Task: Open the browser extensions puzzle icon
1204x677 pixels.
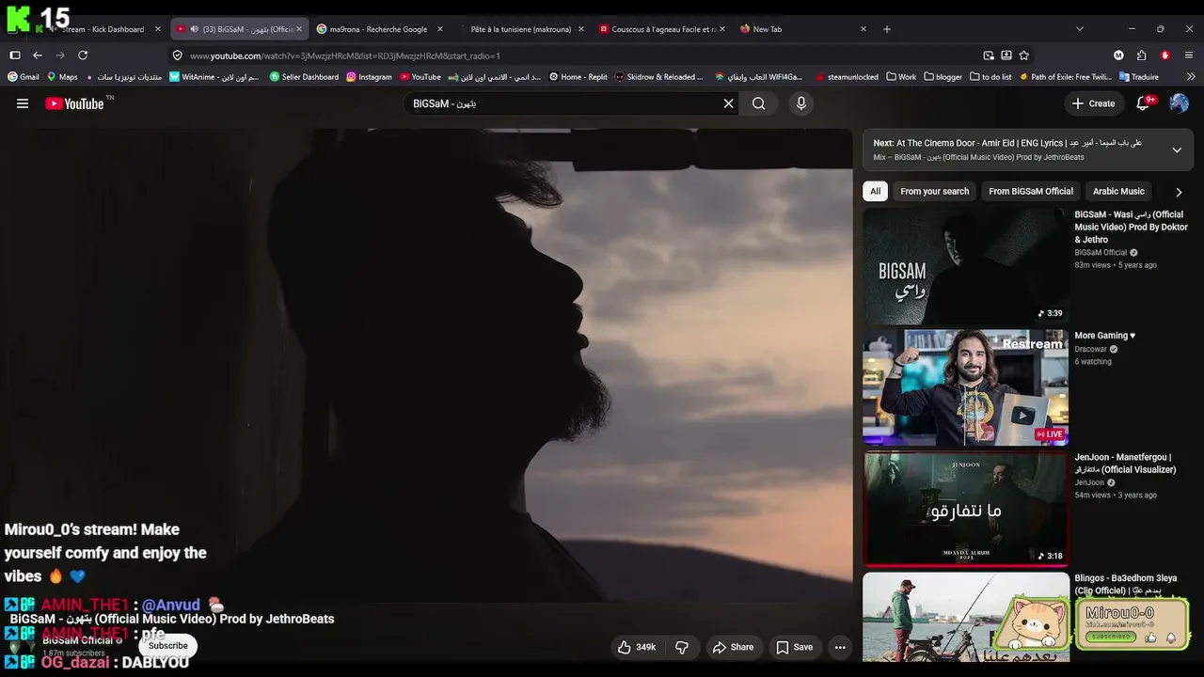Action: tap(1142, 55)
